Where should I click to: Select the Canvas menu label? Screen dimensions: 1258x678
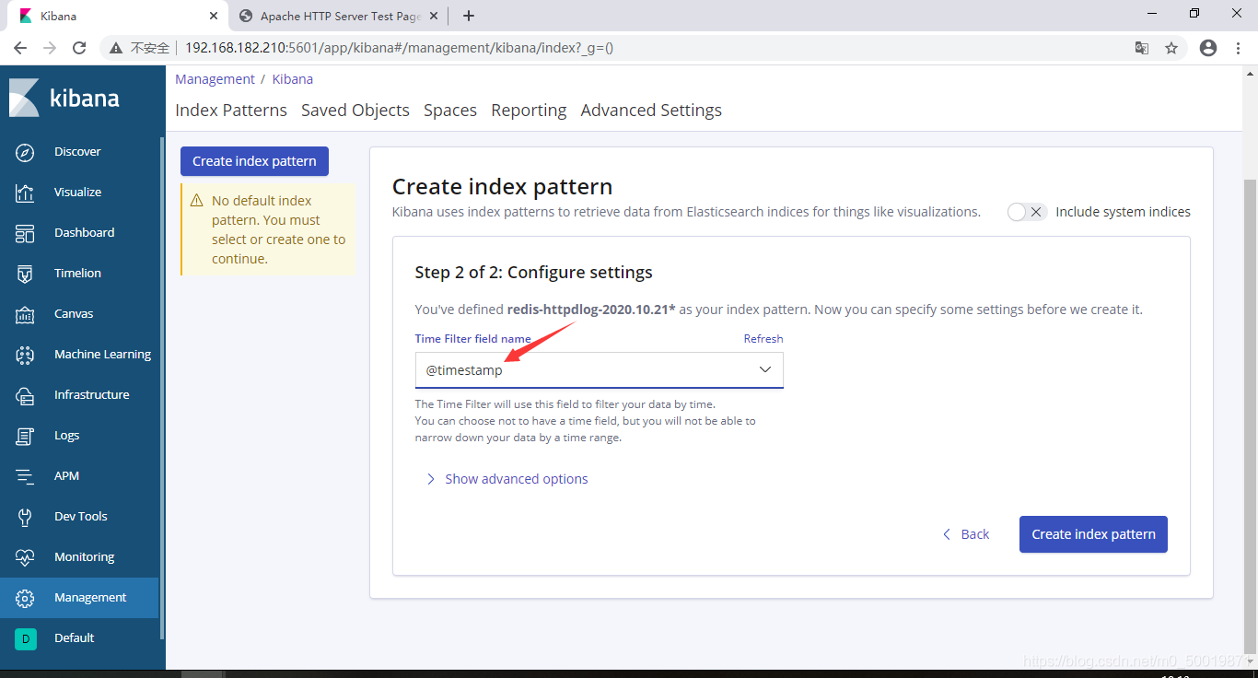point(74,314)
